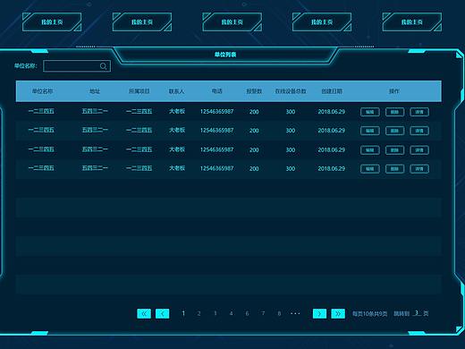Click date 2018.06.29 in the second row
465x349 pixels.
(x=332, y=131)
